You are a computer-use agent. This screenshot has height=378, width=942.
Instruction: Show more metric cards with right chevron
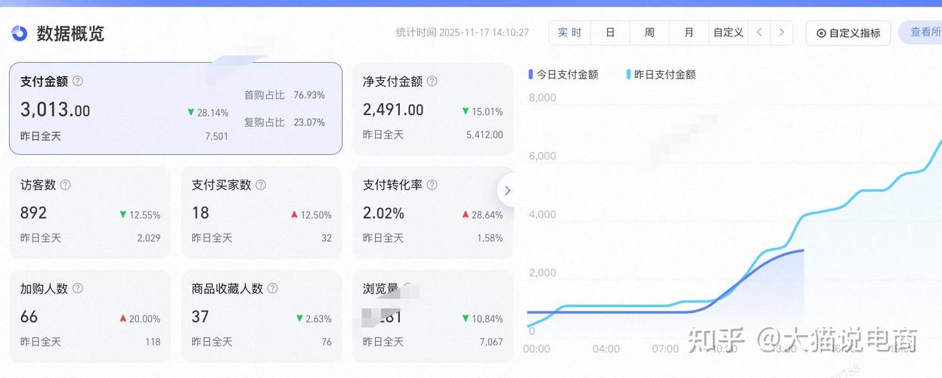507,191
